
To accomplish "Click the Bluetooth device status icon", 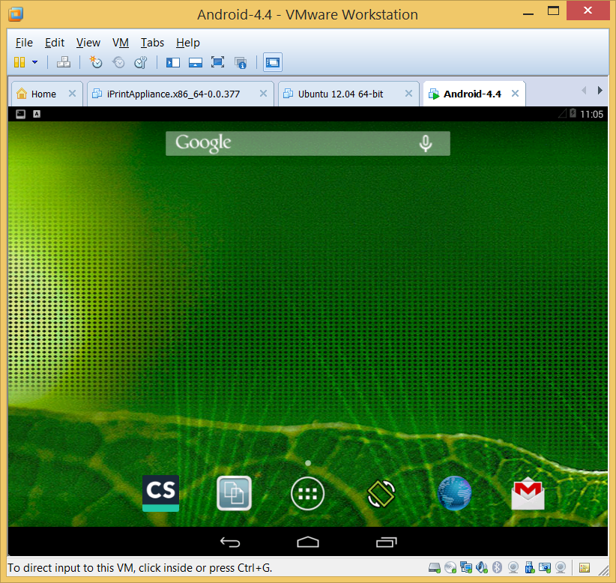I will pos(498,567).
